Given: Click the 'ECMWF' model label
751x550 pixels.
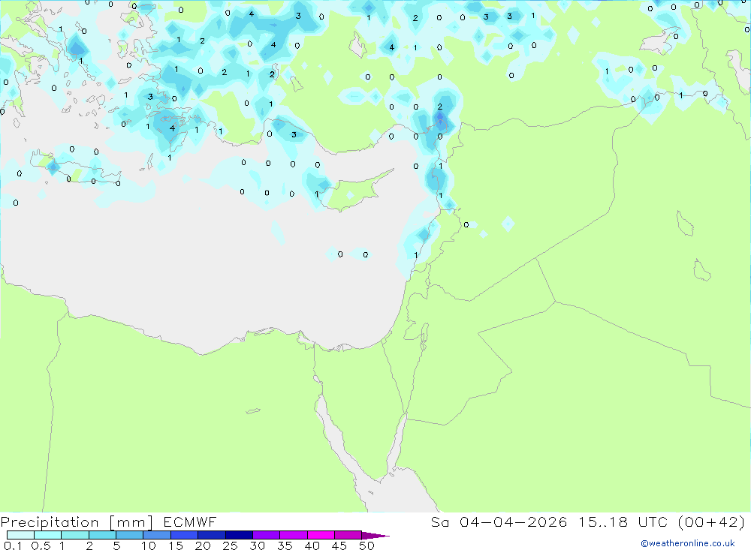Looking at the screenshot, I should (190, 521).
